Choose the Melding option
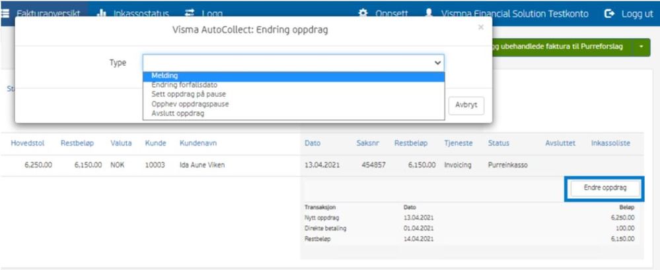Screen dimensions: 660x270 coord(293,76)
